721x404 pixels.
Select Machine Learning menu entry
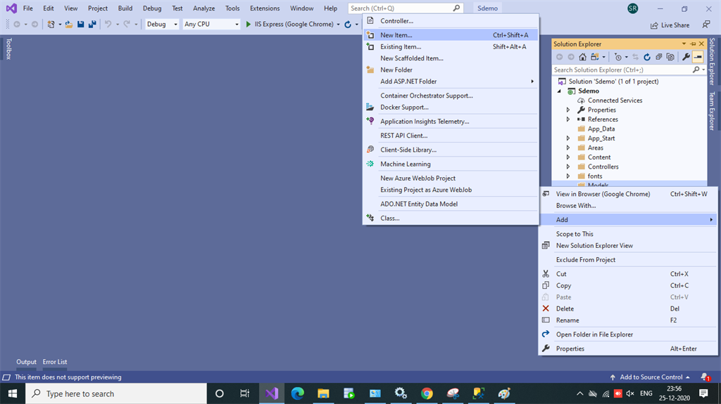pos(451,164)
